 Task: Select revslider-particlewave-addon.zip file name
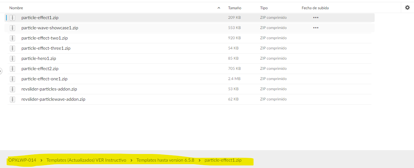click(x=53, y=99)
